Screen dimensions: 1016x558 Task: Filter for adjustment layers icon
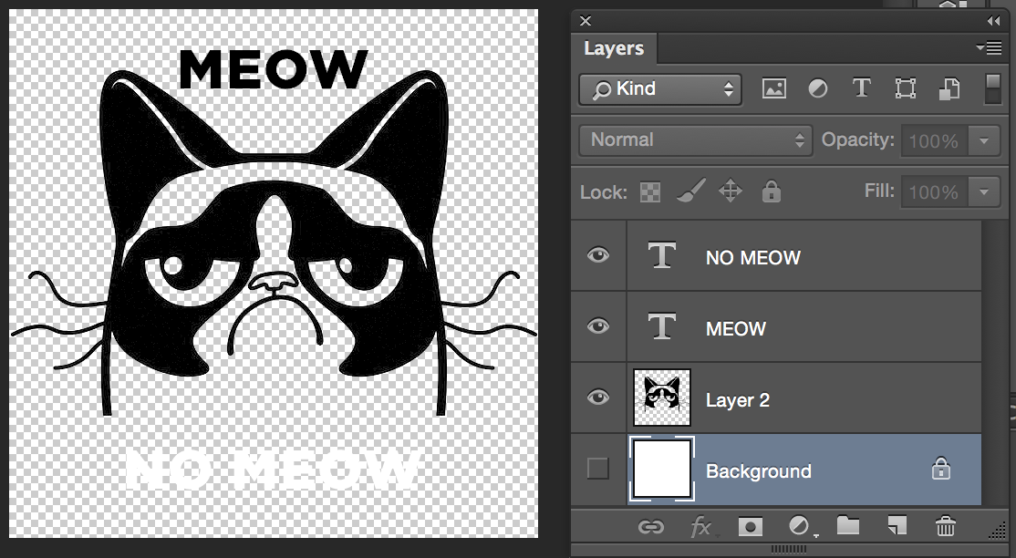(818, 88)
